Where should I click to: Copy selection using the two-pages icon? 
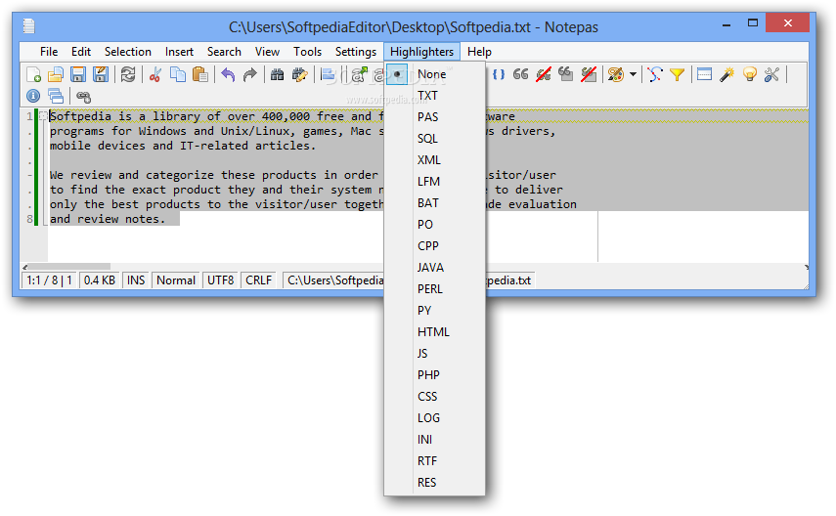pos(178,74)
